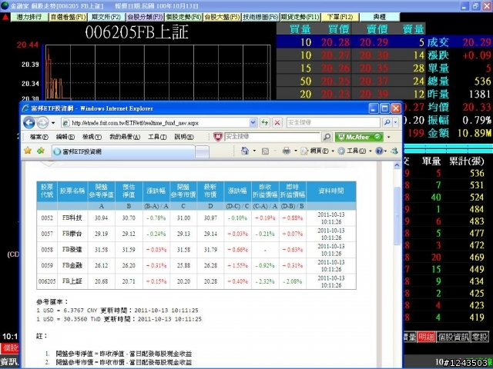Click the blue Help question mark icon
Image resolution: width=493 pixels, height=369 pixels.
(379, 151)
